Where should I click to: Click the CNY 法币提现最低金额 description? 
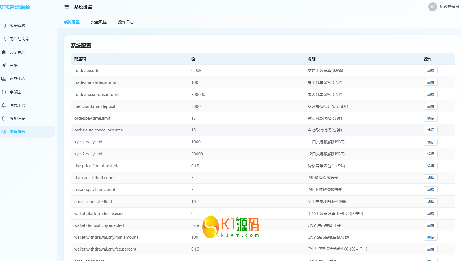pyautogui.click(x=328, y=237)
